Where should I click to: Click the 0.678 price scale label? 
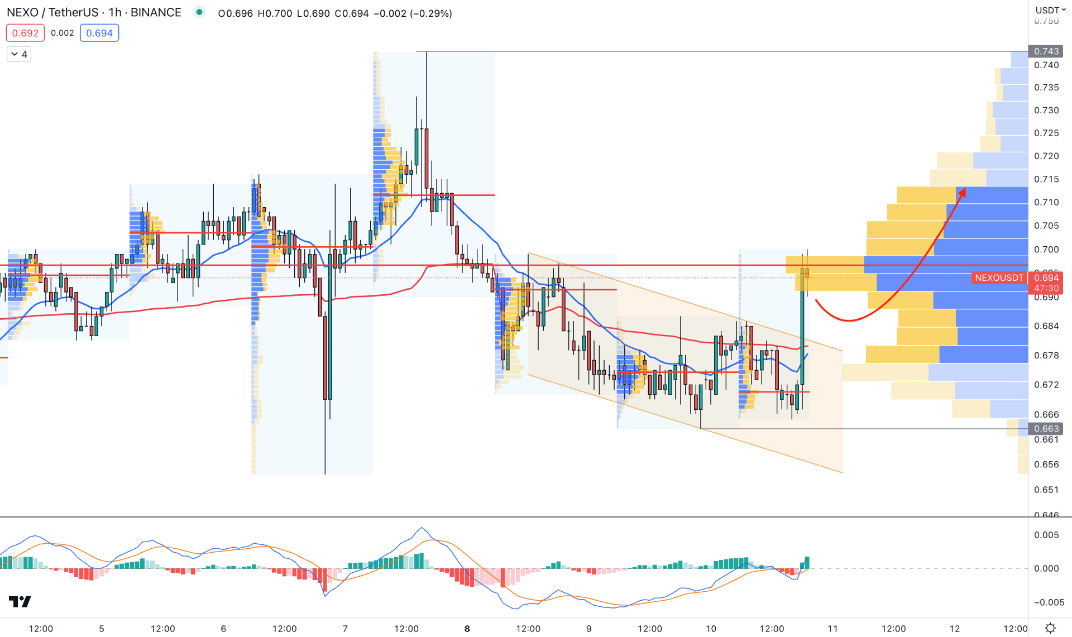click(1046, 355)
